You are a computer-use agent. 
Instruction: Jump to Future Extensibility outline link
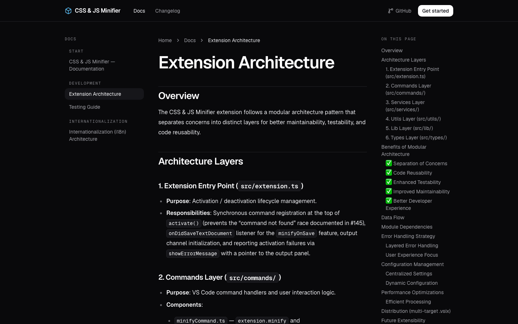tap(403, 320)
